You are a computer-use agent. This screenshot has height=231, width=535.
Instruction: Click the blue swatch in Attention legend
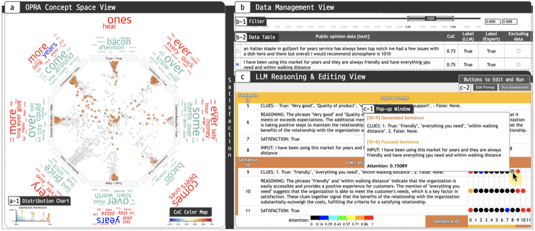[x=324, y=217]
